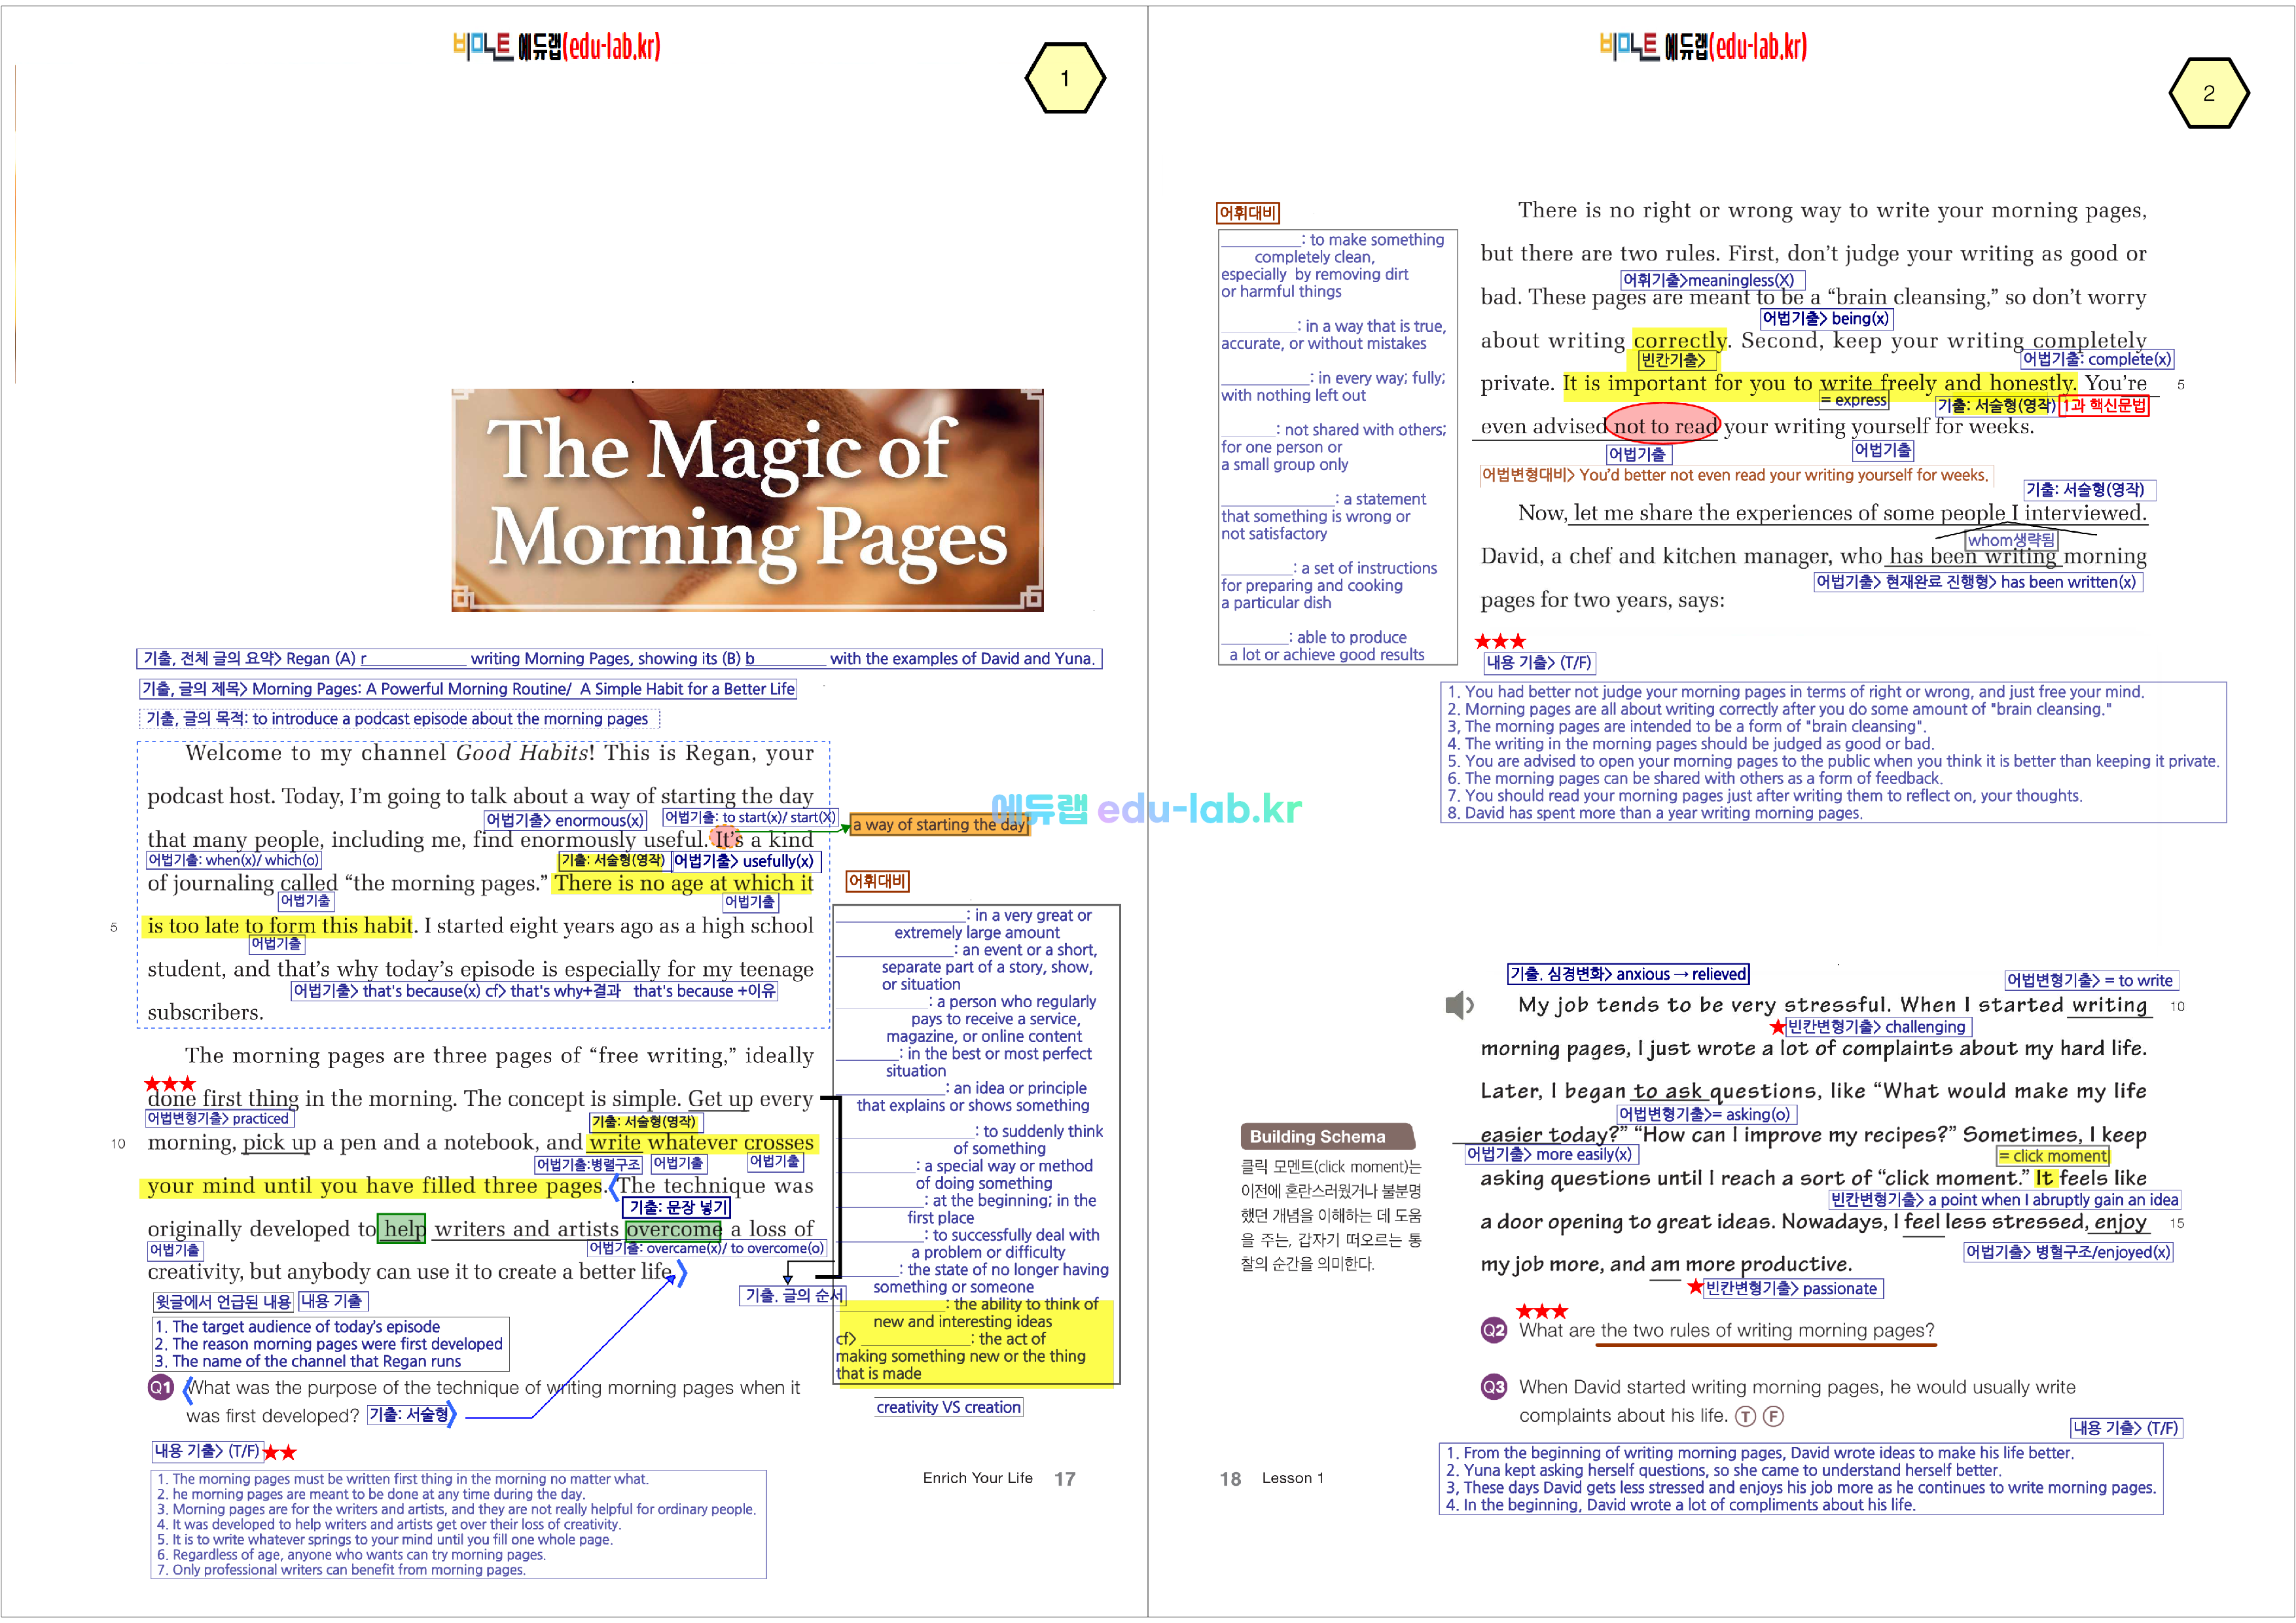Click the purple Q3 question badge

coord(1493,1387)
